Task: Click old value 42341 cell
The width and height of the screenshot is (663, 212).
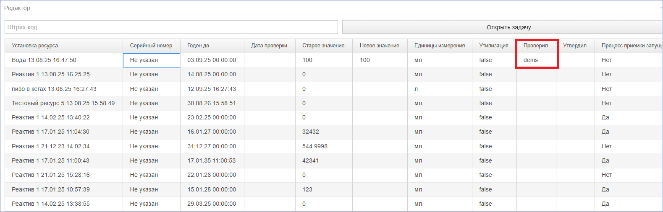Action: point(324,160)
